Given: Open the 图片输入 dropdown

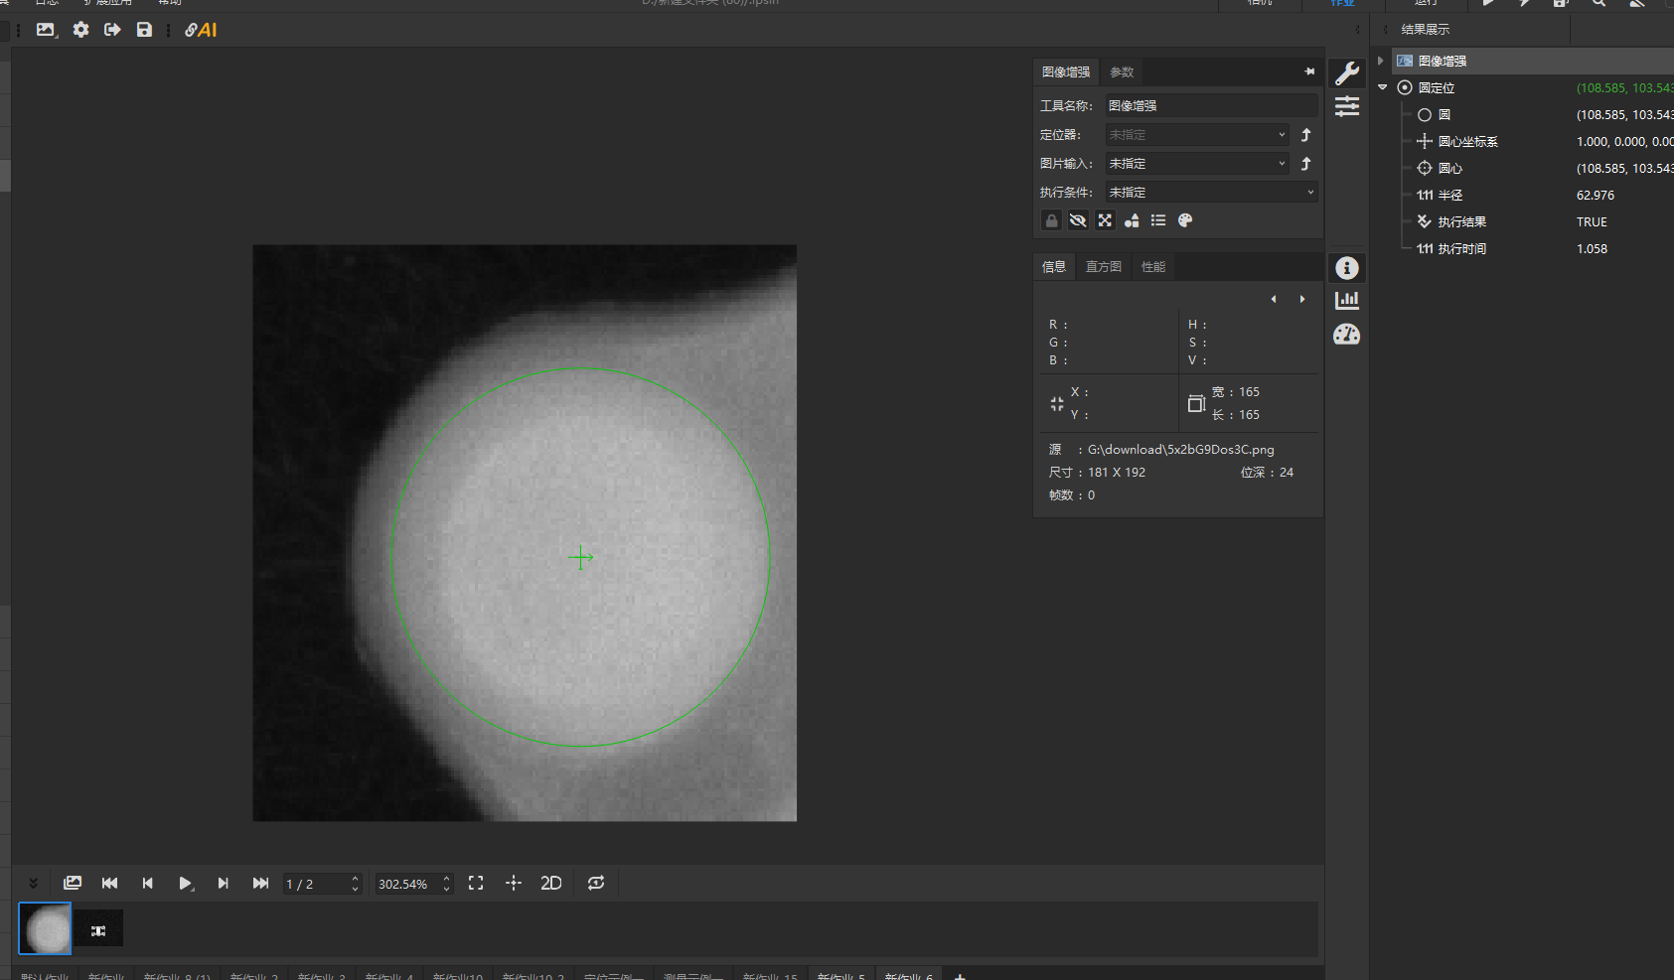Looking at the screenshot, I should [1197, 164].
